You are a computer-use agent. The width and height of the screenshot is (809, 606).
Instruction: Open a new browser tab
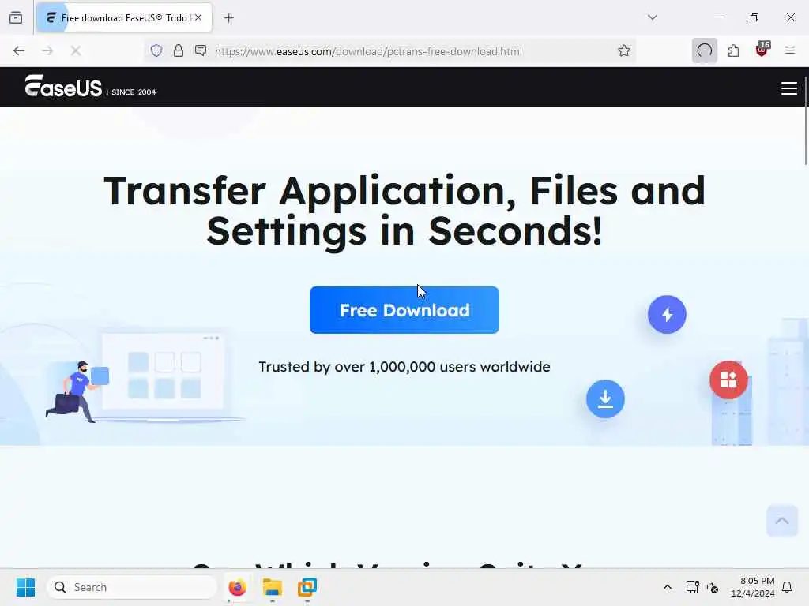(229, 18)
